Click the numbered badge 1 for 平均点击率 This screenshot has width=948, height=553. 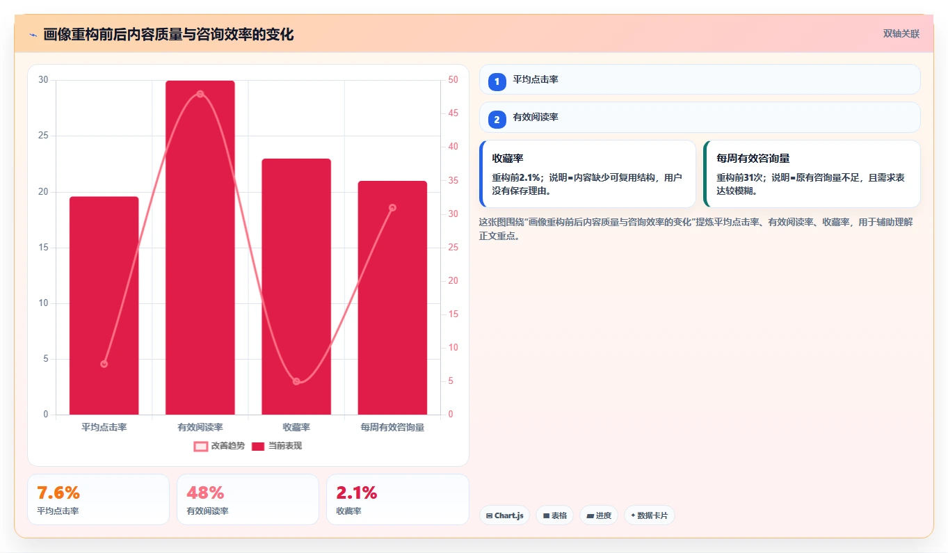497,81
